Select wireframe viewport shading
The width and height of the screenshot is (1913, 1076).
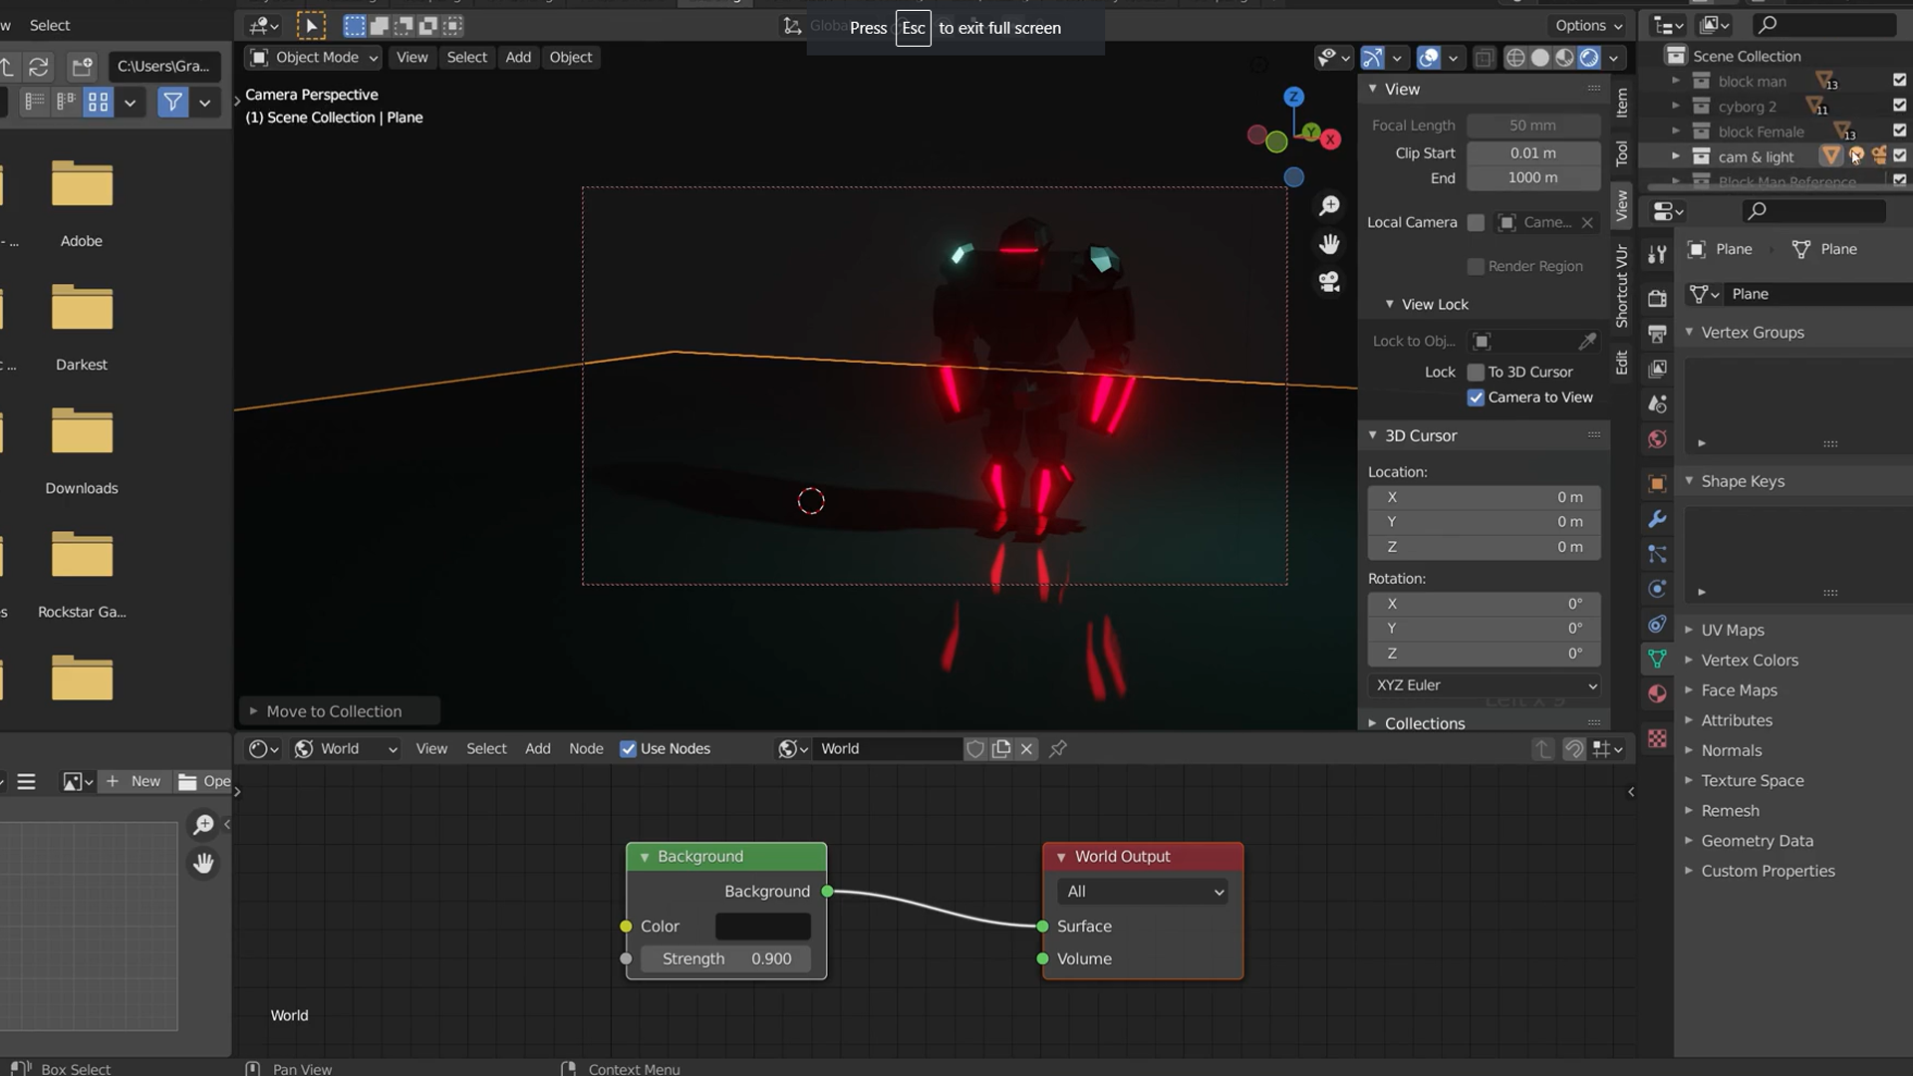1515,58
